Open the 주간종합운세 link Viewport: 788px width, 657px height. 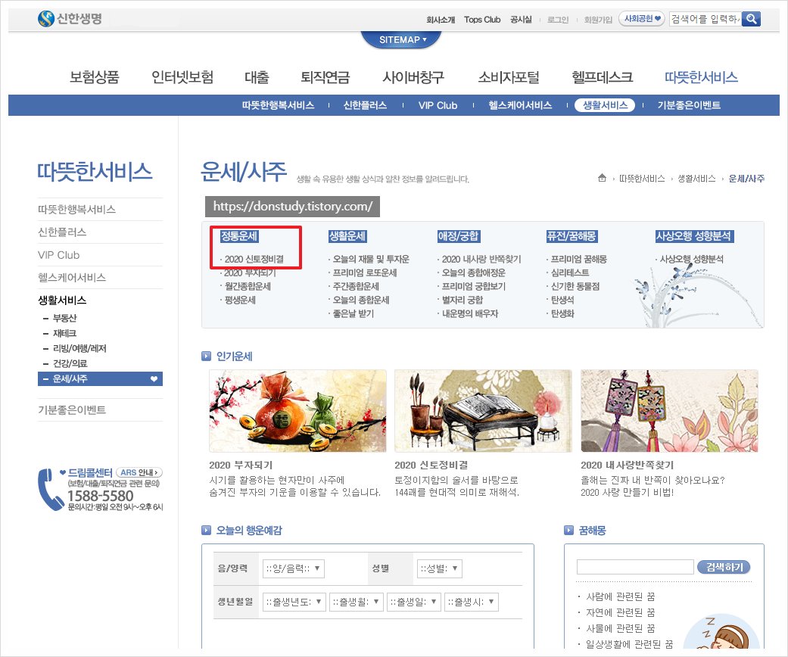(356, 287)
